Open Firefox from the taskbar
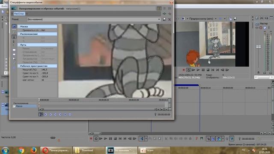 [x=33, y=150]
